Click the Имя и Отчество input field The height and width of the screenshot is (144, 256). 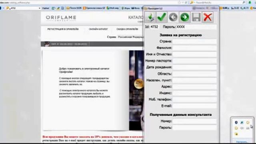coord(194,54)
